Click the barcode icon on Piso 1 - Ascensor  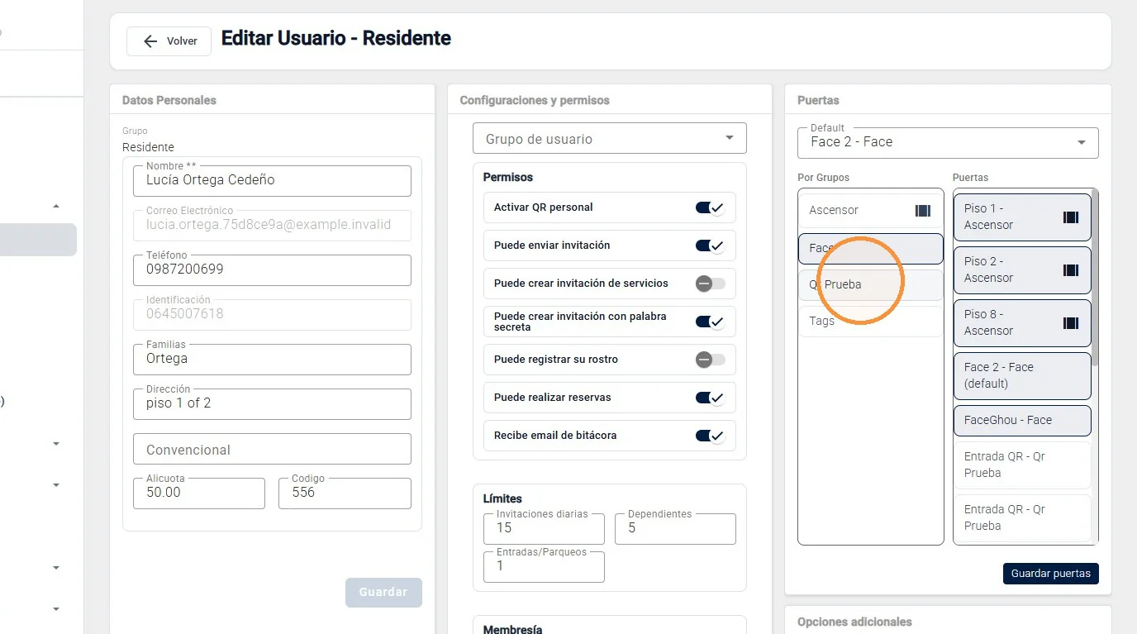coord(1071,217)
